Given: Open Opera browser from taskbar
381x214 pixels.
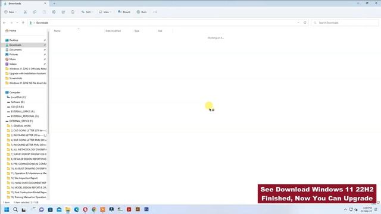Looking at the screenshot, I should point(85,209).
